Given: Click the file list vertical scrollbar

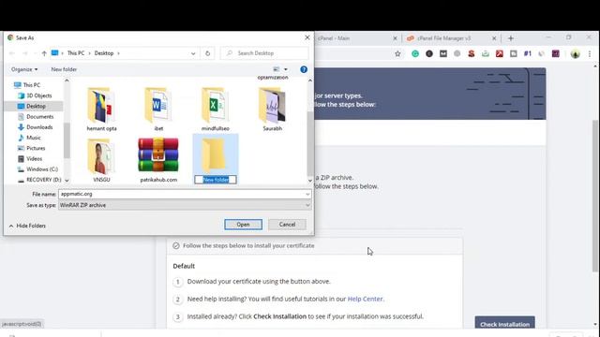Looking at the screenshot, I should click(x=310, y=143).
